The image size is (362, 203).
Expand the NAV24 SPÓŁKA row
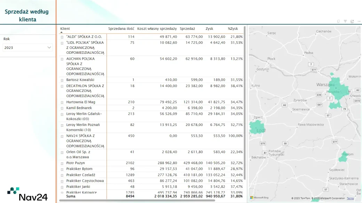[62, 136]
